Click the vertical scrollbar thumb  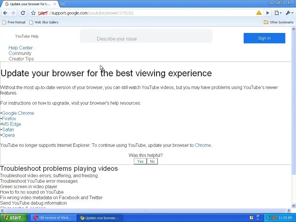293,103
